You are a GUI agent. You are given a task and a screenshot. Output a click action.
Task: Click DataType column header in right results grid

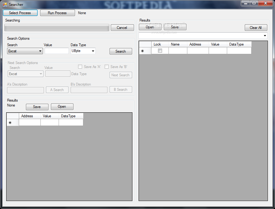[239, 44]
